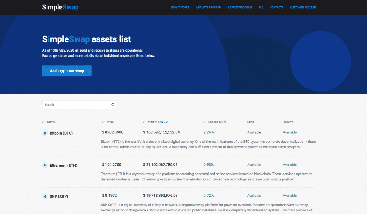Sort by Change (24h) column

click(x=217, y=122)
